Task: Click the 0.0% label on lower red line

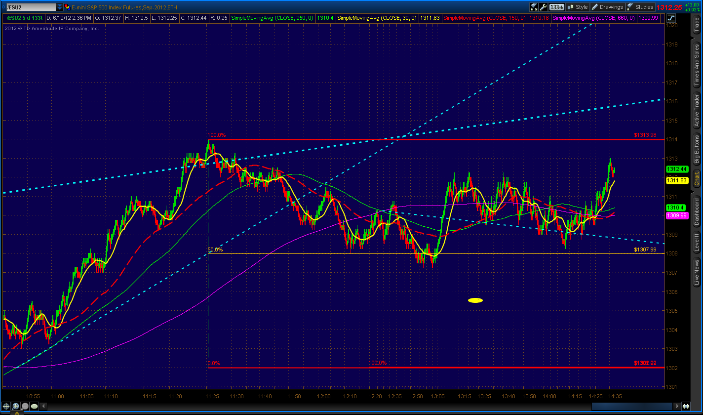Action: pyautogui.click(x=214, y=363)
